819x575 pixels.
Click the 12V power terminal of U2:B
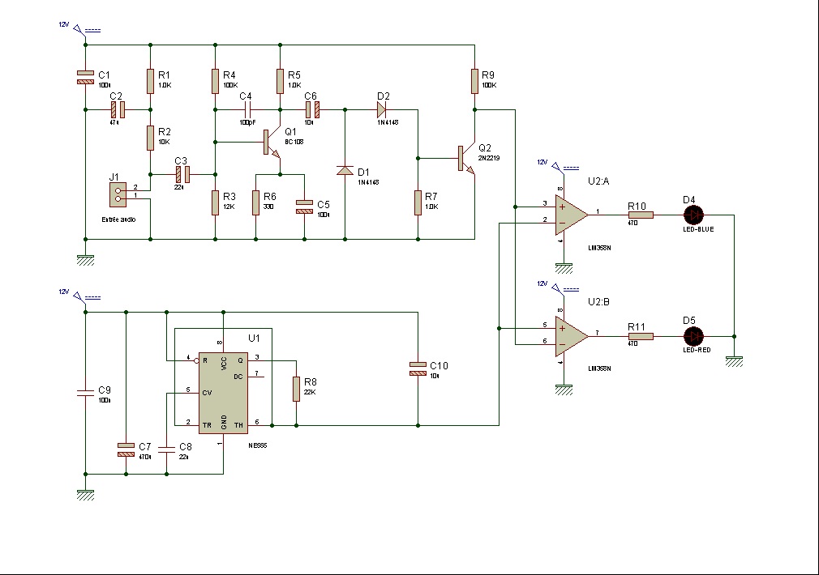[x=559, y=288]
